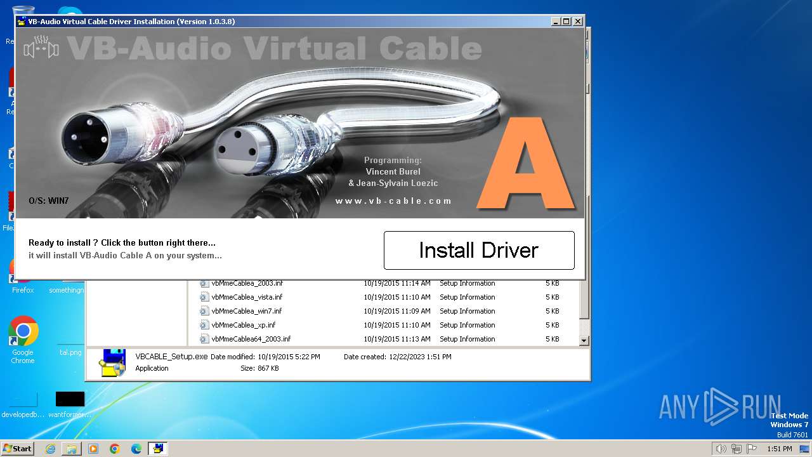
Task: Open the Start menu
Action: (x=18, y=449)
